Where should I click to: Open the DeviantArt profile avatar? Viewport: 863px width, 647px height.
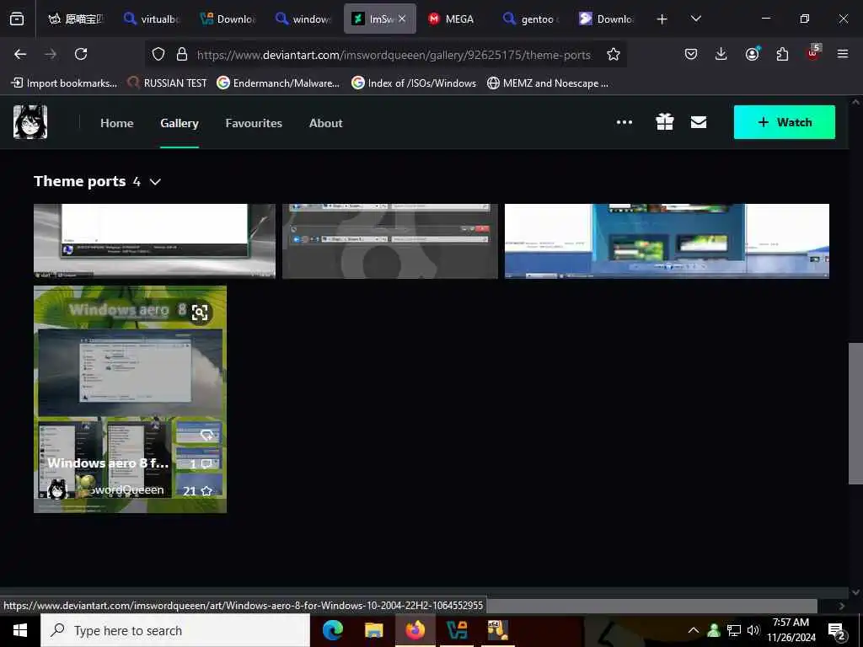(30, 122)
